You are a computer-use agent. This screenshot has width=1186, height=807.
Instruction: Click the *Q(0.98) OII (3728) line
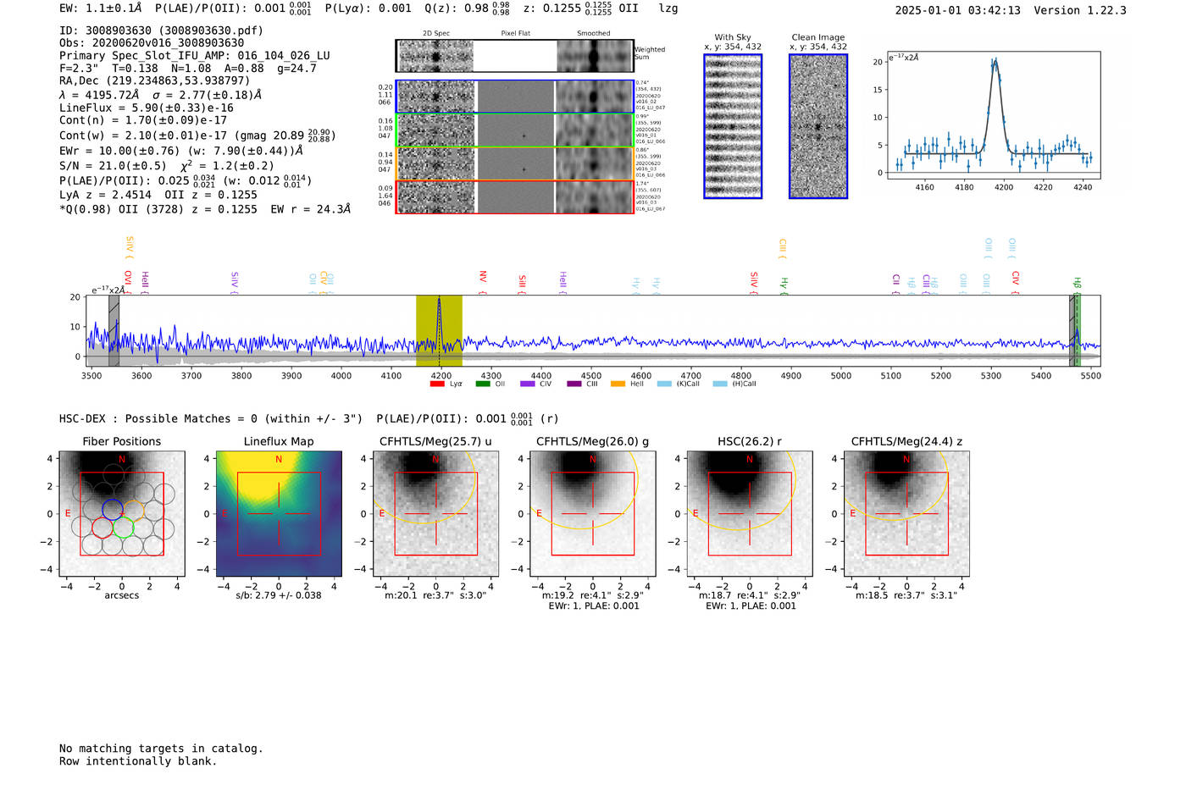tap(205, 209)
